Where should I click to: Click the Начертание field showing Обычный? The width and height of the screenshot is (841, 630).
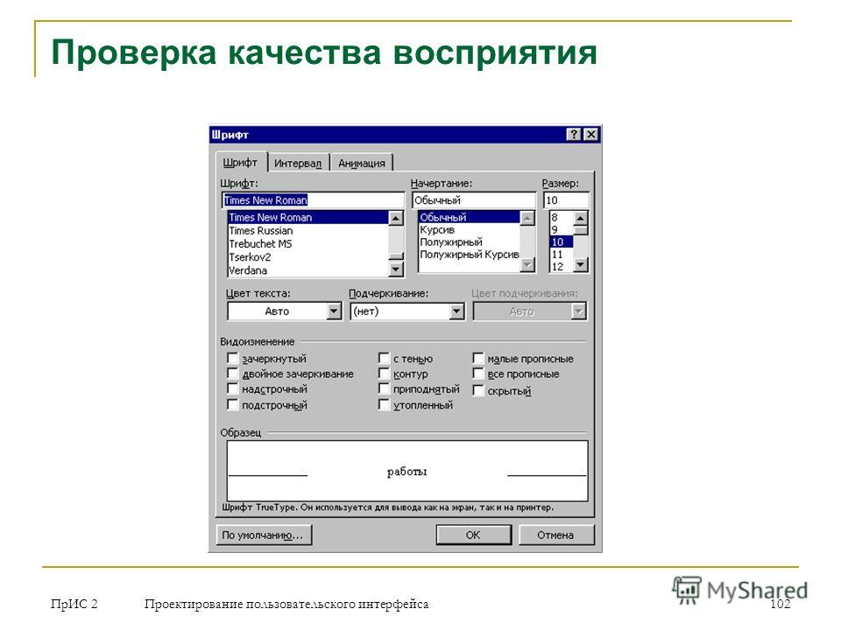point(474,199)
